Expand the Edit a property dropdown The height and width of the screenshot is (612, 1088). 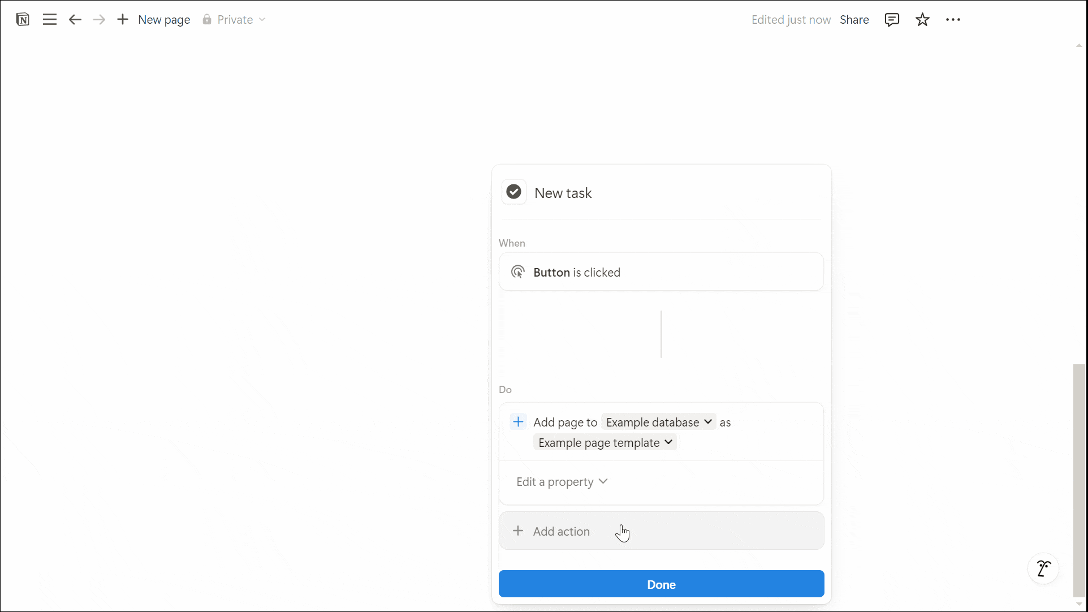tap(562, 481)
